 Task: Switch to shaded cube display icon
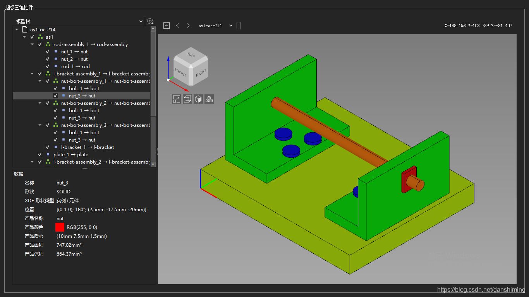[x=198, y=99]
